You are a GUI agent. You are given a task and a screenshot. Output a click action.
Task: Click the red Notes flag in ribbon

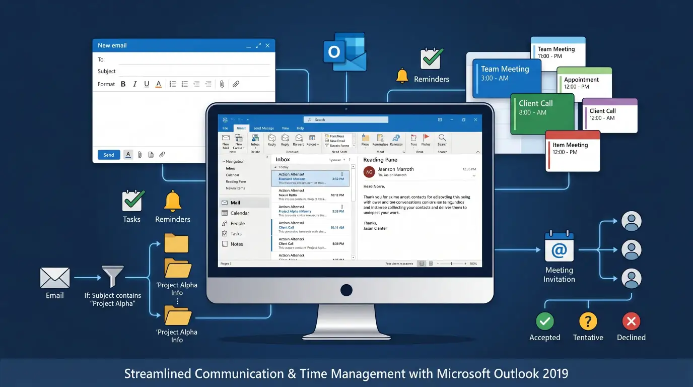(426, 138)
